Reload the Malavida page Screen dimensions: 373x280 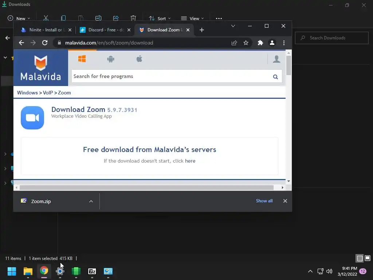click(x=45, y=43)
